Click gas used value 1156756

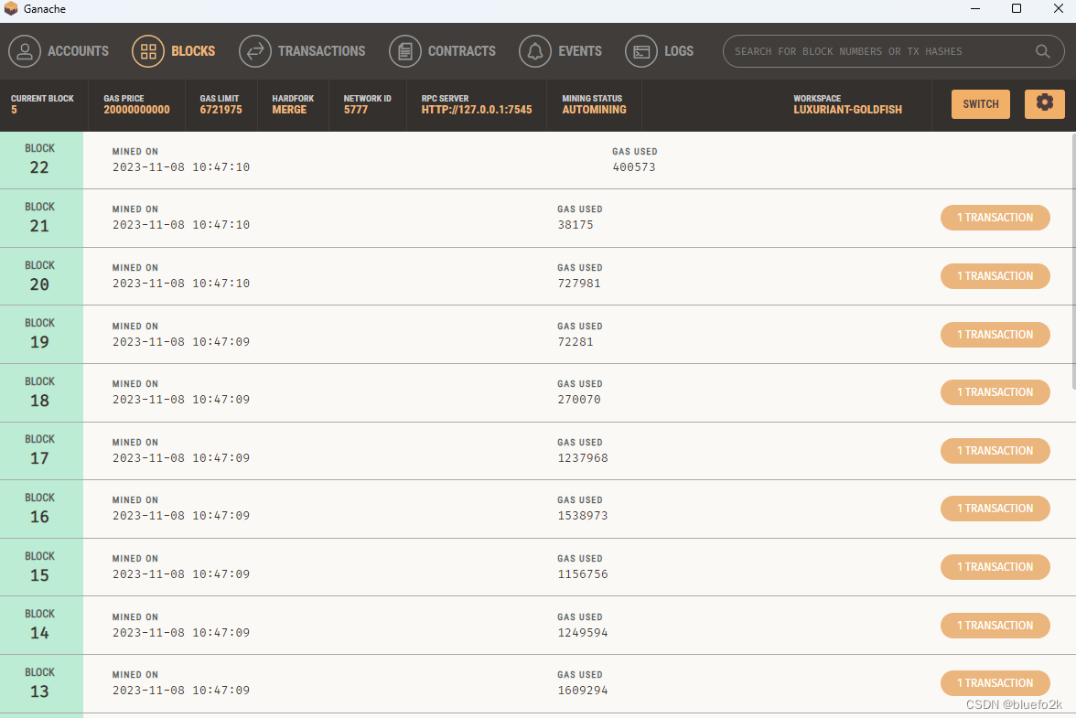[583, 574]
